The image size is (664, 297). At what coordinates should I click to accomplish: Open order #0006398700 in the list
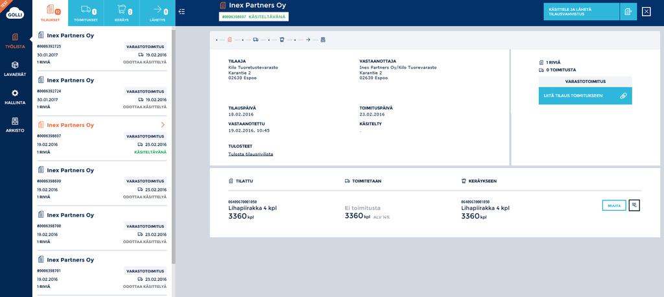[102, 228]
